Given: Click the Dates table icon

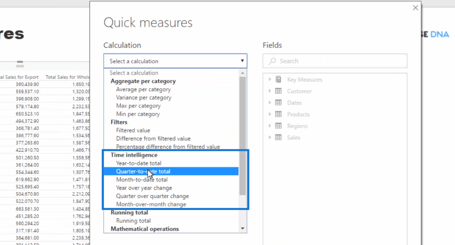Looking at the screenshot, I should [278, 102].
